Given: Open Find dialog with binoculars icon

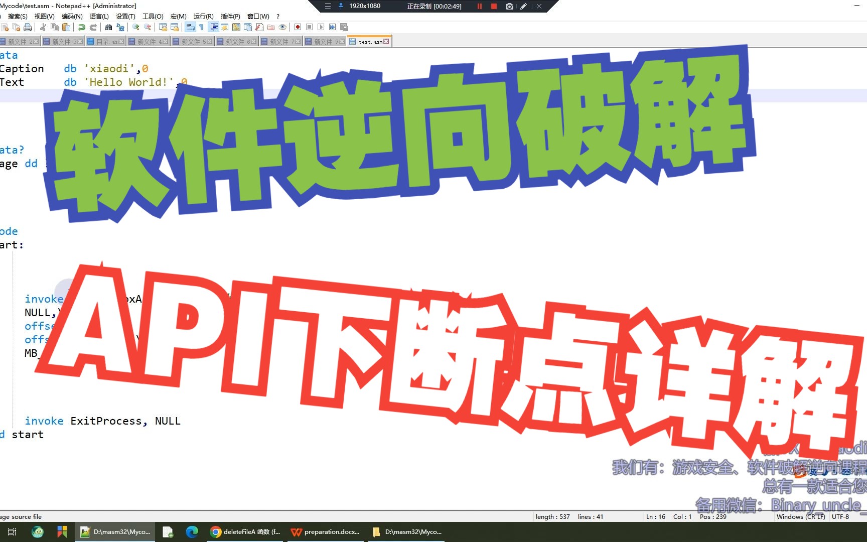Looking at the screenshot, I should pyautogui.click(x=109, y=27).
